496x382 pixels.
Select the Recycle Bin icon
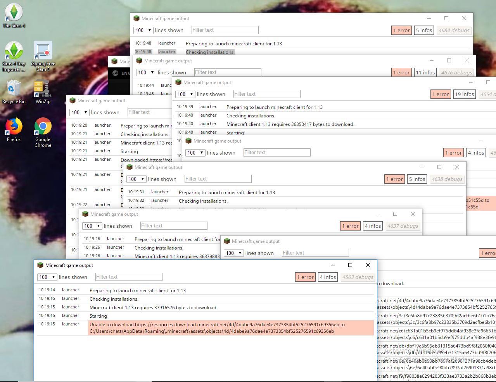pyautogui.click(x=14, y=92)
